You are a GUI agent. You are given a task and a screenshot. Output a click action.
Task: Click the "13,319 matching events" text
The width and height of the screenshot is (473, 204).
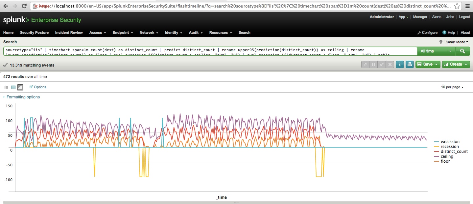point(32,65)
